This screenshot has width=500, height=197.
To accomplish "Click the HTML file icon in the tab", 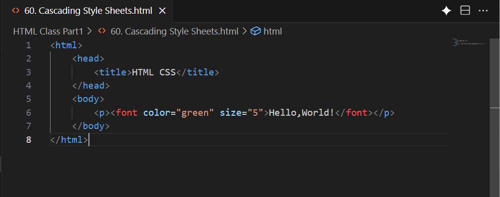I will coord(16,11).
